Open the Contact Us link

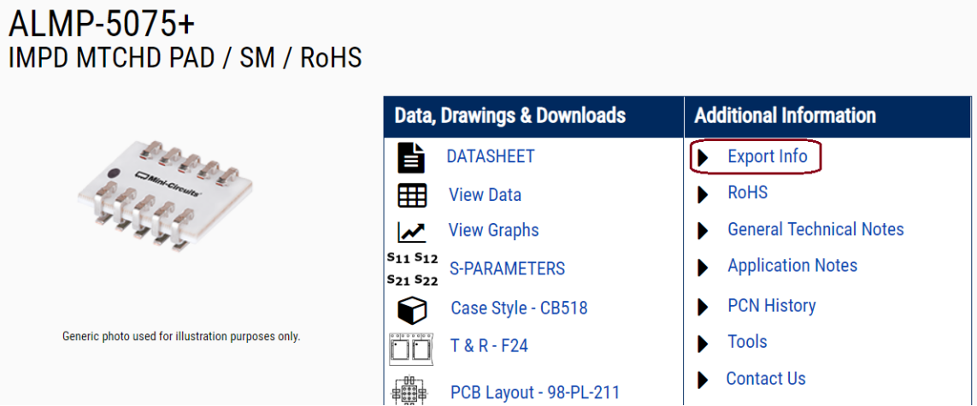[766, 379]
